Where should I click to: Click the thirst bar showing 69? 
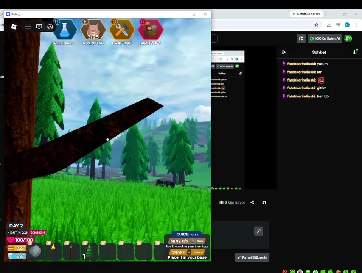pos(17,256)
